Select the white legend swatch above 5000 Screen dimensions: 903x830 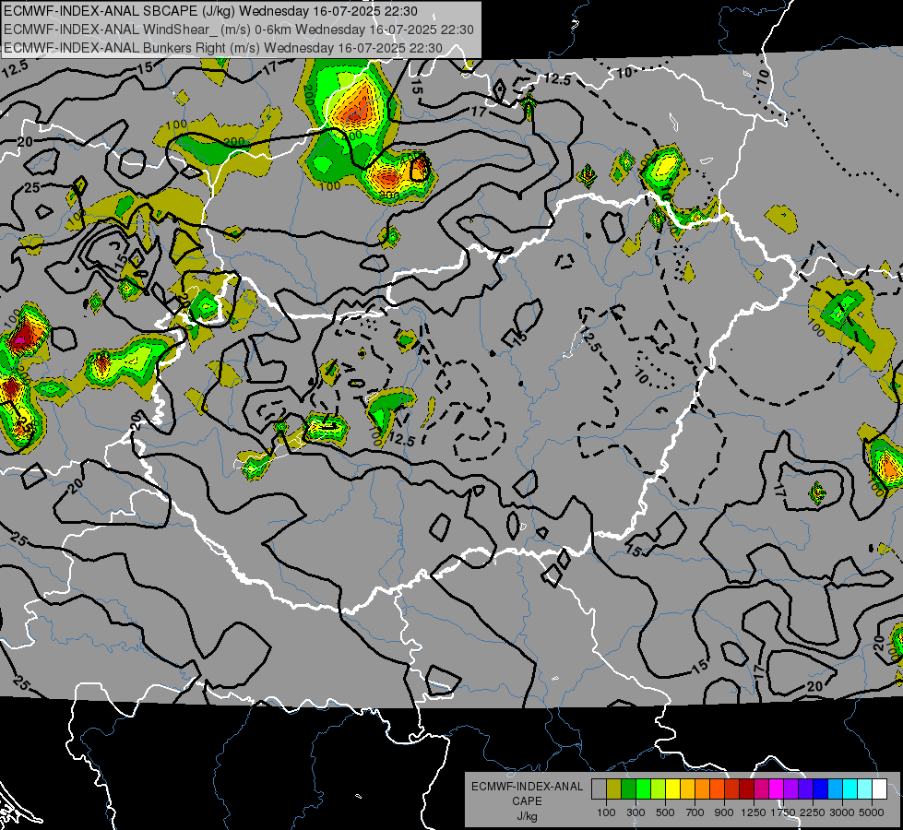coord(879,788)
